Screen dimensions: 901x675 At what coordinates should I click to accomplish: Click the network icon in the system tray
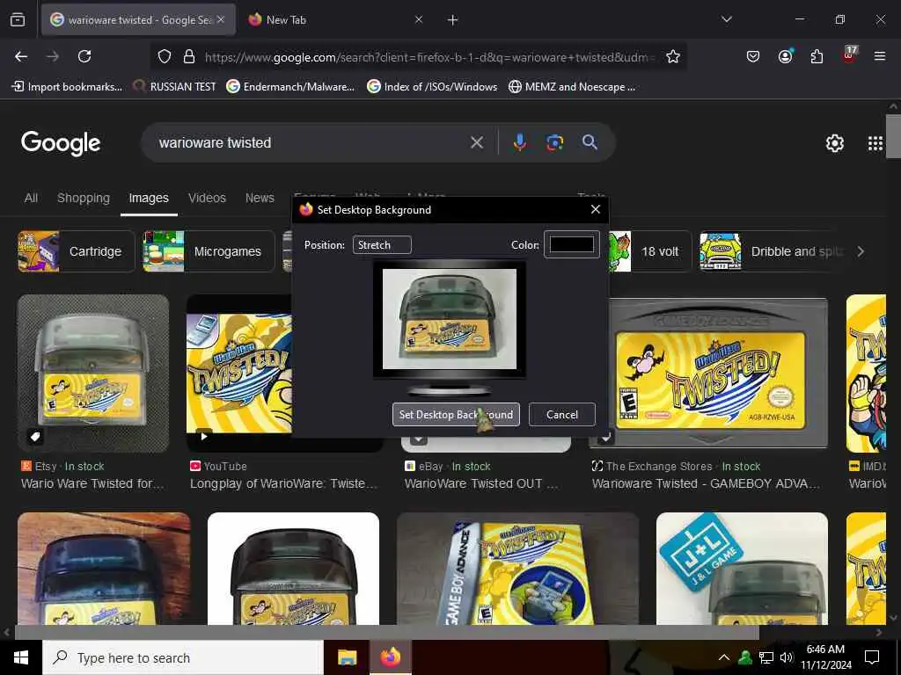coord(766,657)
